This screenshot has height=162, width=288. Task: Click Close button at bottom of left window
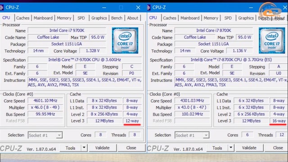click(x=131, y=148)
